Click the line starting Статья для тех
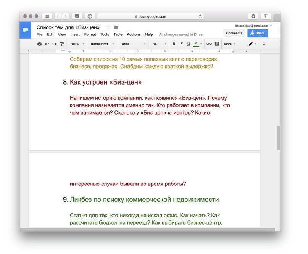 (145, 215)
